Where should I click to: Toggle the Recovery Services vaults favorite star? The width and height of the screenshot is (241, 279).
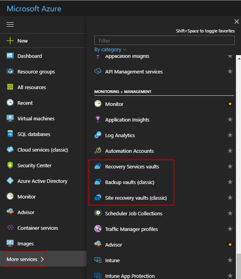[230, 166]
